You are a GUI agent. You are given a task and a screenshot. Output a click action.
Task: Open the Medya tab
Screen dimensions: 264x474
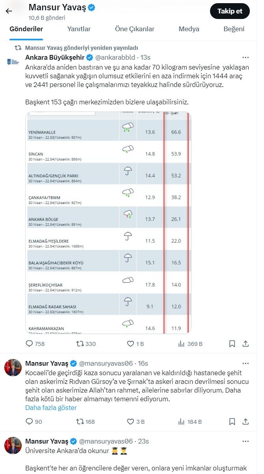[x=189, y=29]
